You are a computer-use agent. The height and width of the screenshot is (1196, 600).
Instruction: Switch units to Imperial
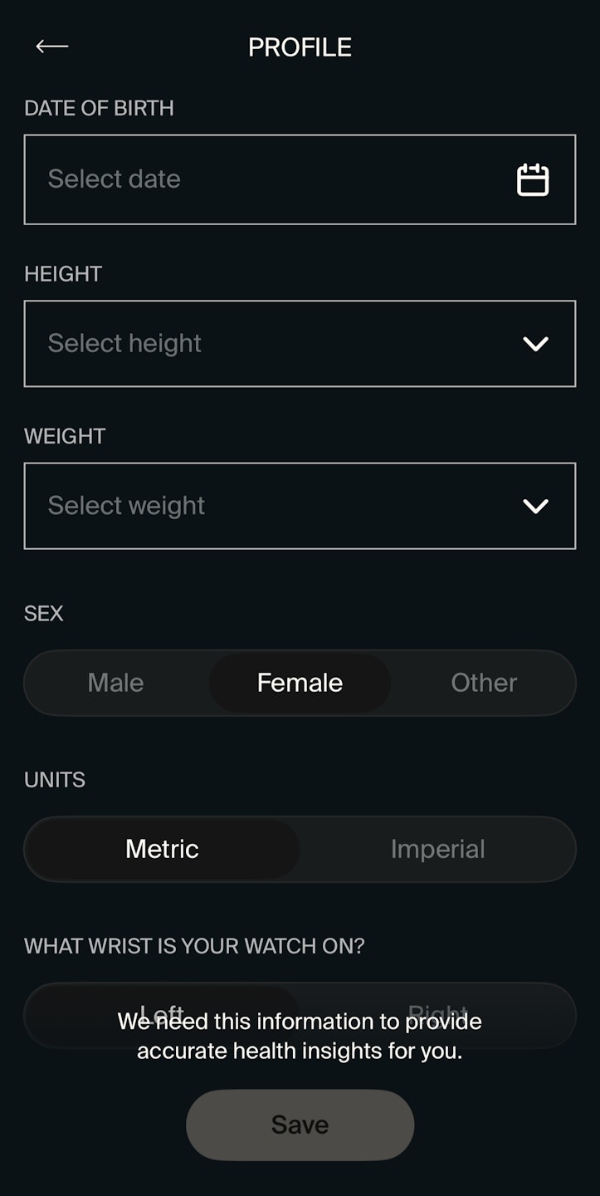437,849
